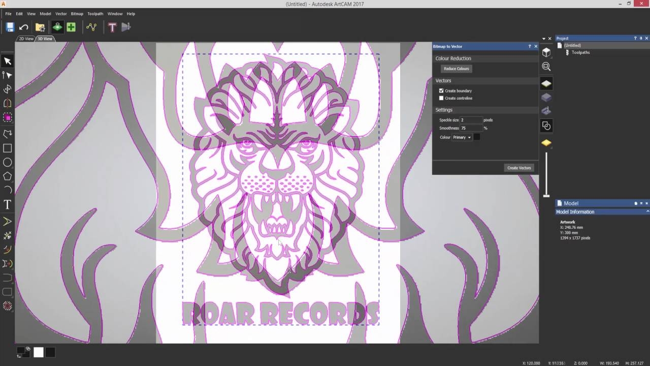The width and height of the screenshot is (650, 366).
Task: Select the (Untitled) project tree item
Action: click(x=572, y=45)
